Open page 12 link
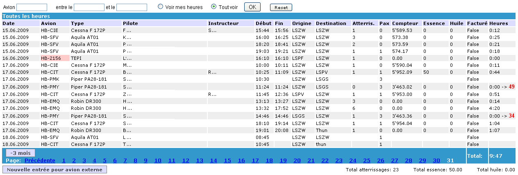This screenshot has height=175, width=518. pyautogui.click(x=186, y=160)
